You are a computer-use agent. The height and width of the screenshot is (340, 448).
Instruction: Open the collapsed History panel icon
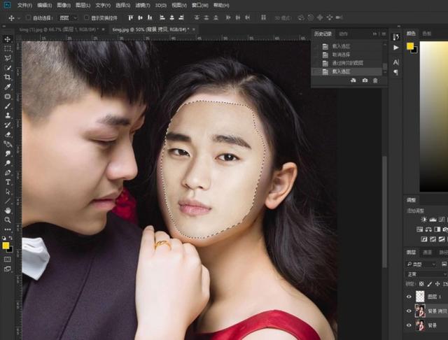click(396, 37)
